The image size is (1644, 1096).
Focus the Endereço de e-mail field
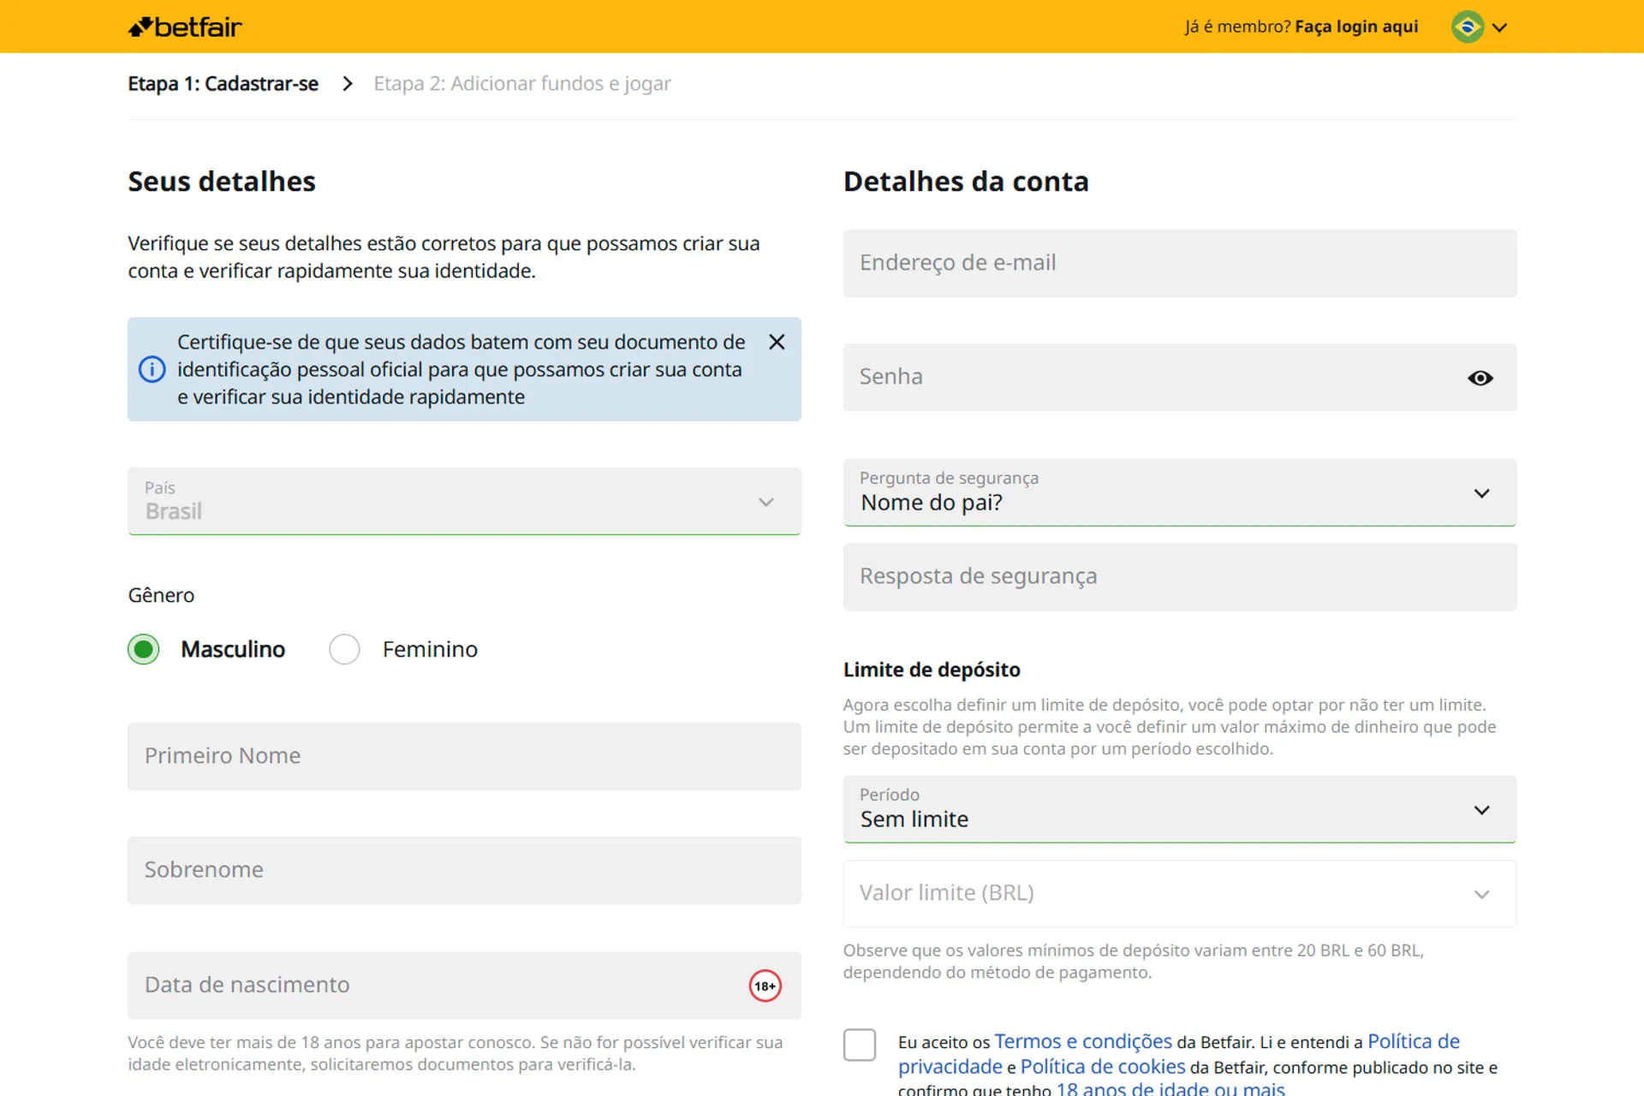point(1179,263)
